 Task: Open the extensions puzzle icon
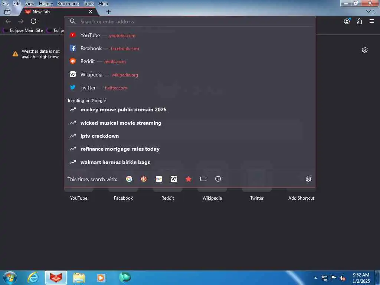tap(359, 21)
